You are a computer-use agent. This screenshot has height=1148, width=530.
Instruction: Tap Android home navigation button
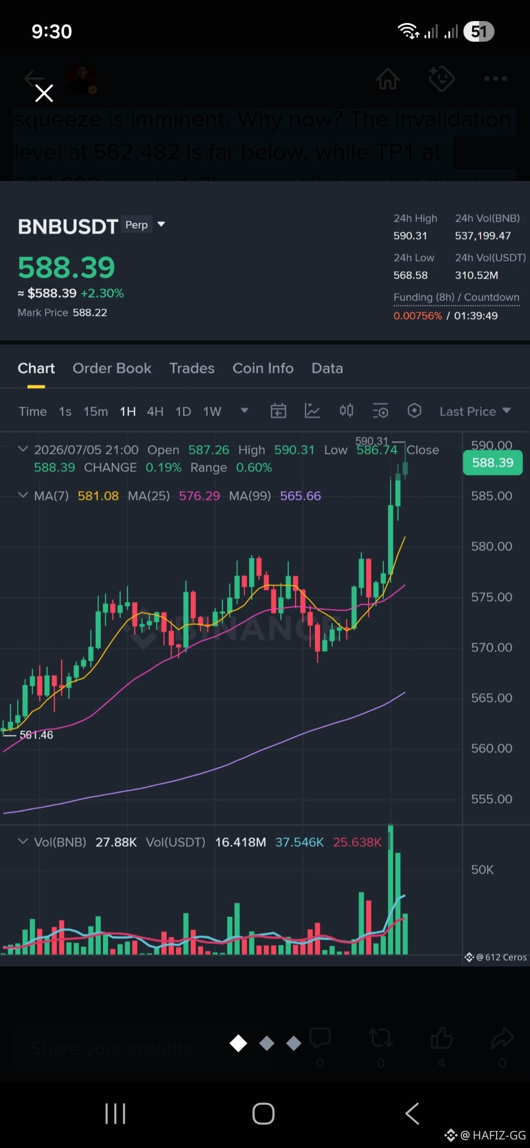(264, 1114)
